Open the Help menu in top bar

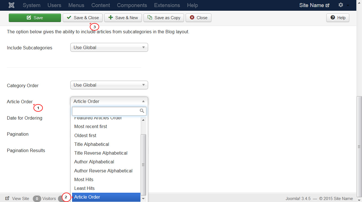tap(192, 5)
